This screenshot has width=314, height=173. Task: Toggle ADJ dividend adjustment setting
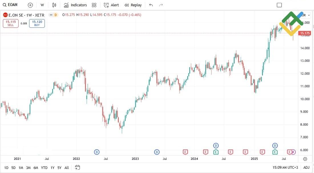tap(306, 168)
